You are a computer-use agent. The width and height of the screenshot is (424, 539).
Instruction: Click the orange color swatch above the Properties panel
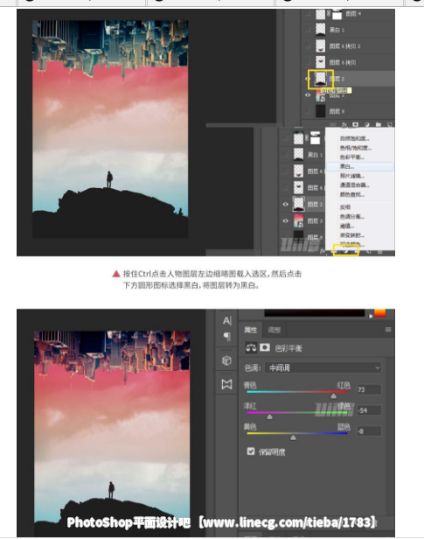tap(379, 312)
